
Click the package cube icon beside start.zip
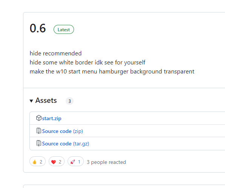(x=39, y=118)
